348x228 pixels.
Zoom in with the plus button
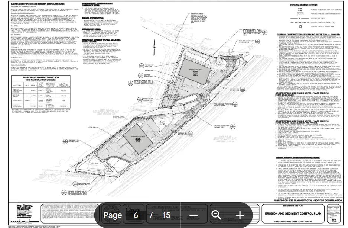(240, 215)
